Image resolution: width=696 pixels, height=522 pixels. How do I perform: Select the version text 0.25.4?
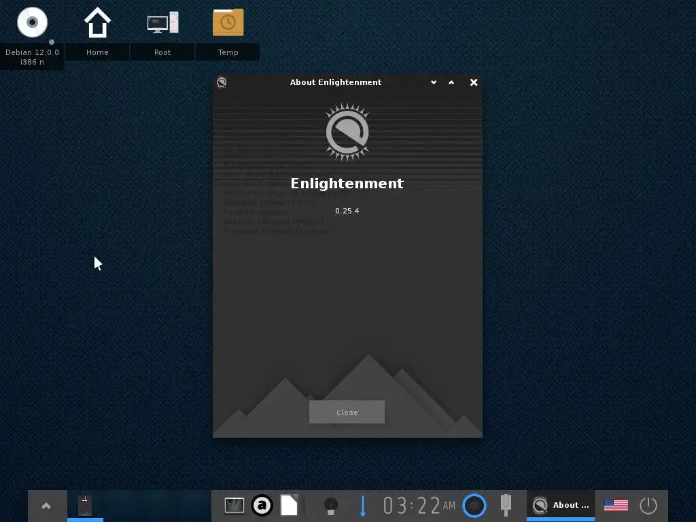pos(347,211)
